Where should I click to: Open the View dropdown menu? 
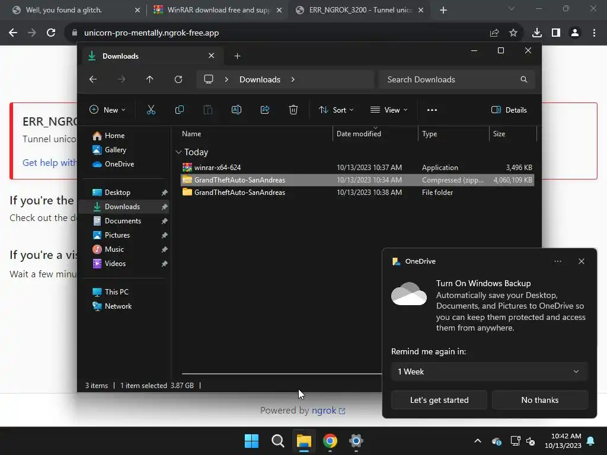(389, 110)
